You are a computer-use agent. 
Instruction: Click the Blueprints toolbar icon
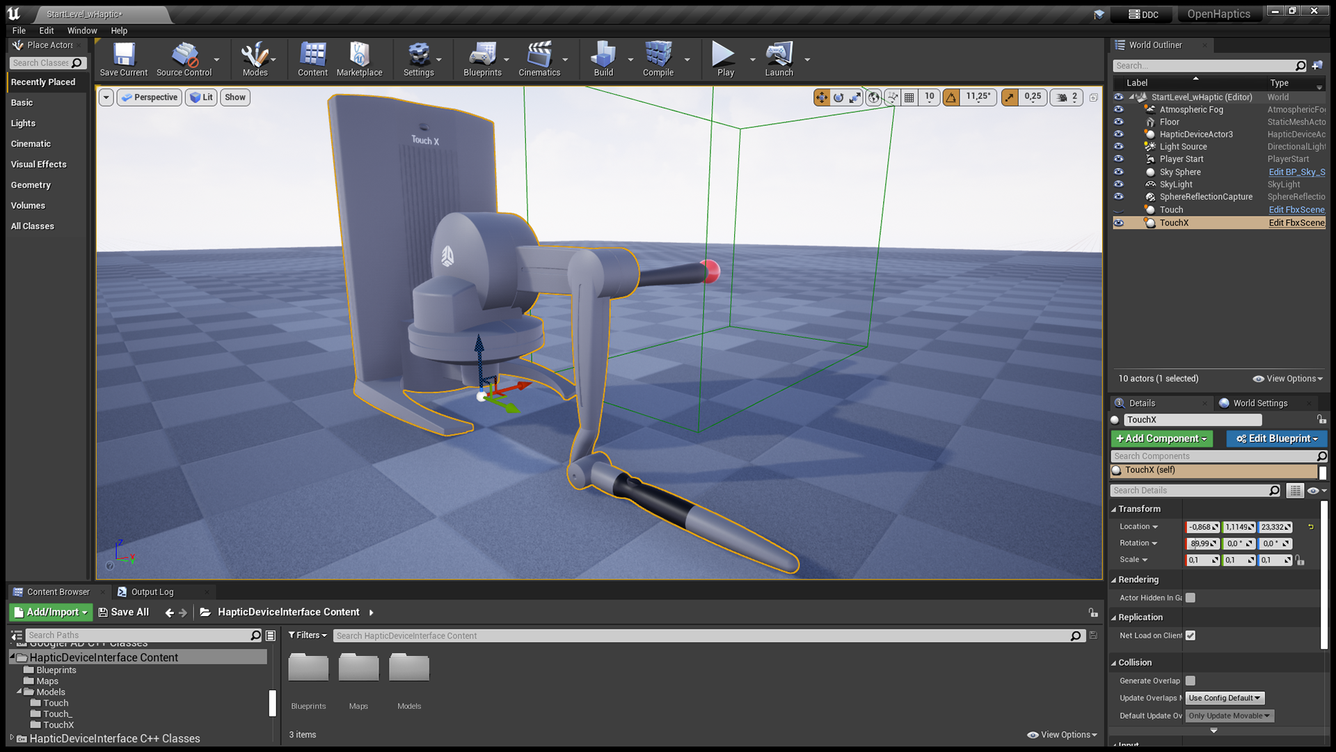pos(482,56)
